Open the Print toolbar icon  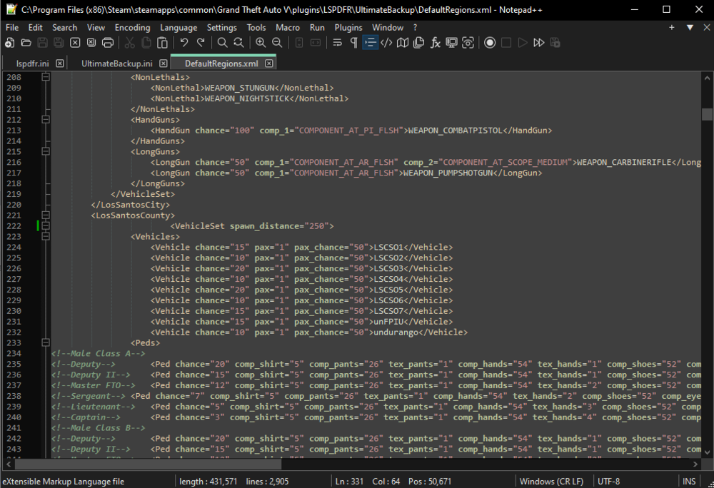pyautogui.click(x=108, y=43)
